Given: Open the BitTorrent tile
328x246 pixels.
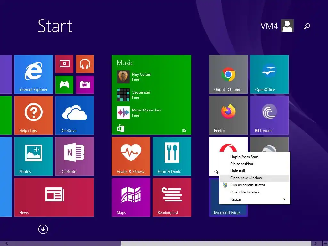Looking at the screenshot, I should tap(269, 115).
